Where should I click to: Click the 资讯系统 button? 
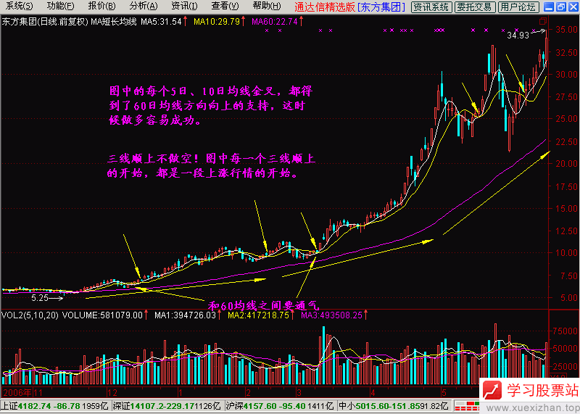[x=431, y=7]
